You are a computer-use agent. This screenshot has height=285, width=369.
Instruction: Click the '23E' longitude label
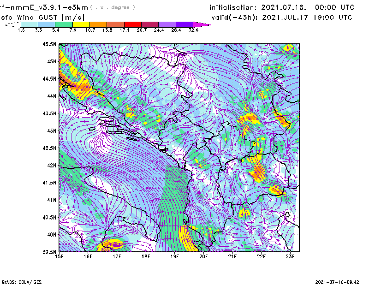pos(290,256)
